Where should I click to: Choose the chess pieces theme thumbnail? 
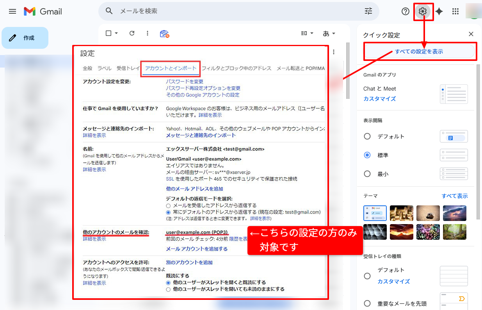tap(401, 213)
